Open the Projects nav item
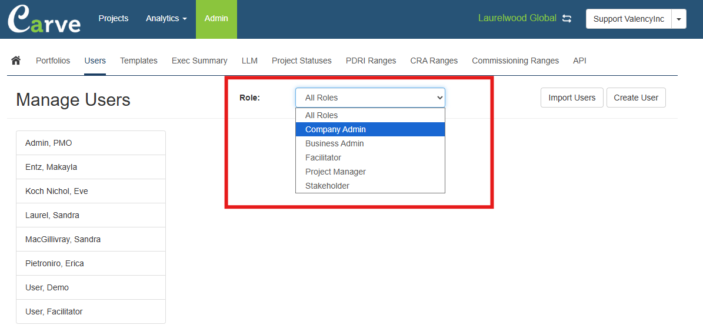This screenshot has height=335, width=703. pos(114,19)
